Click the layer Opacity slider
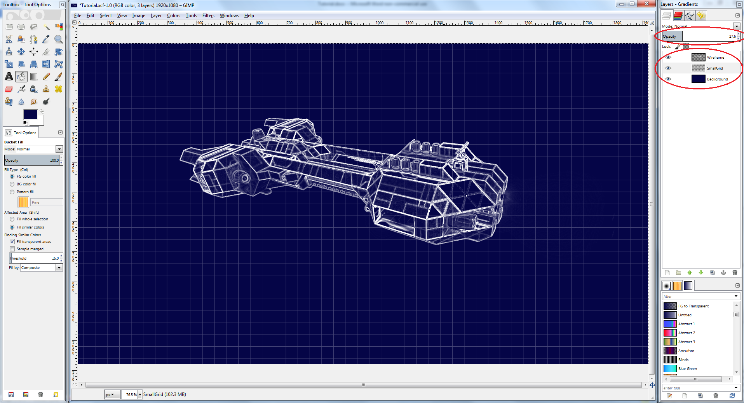Image resolution: width=744 pixels, height=403 pixels. pos(699,37)
